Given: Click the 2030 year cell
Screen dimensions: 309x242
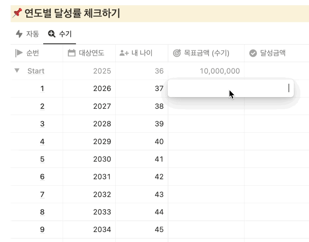Looking at the screenshot, I should coord(89,159).
